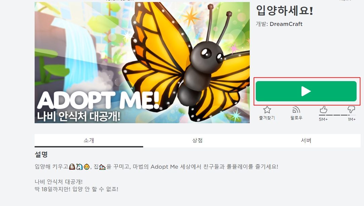The image size is (364, 206).
Task: Click the like/dislike vote ratio bar
Action: (x=337, y=115)
